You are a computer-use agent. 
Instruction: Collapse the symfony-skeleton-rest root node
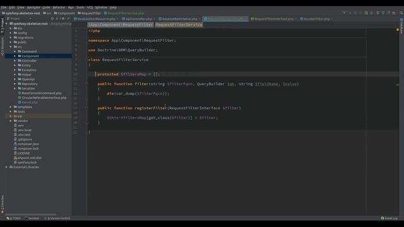[7, 24]
